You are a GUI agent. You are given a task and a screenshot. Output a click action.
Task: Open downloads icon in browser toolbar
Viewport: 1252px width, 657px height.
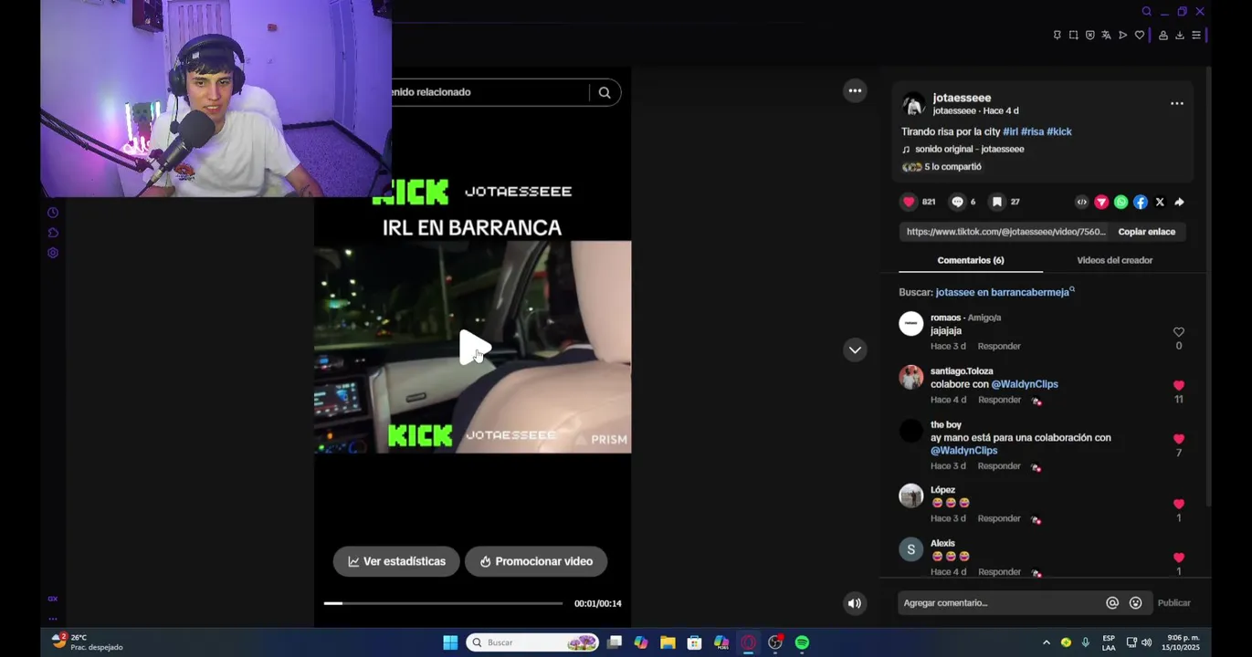1179,36
